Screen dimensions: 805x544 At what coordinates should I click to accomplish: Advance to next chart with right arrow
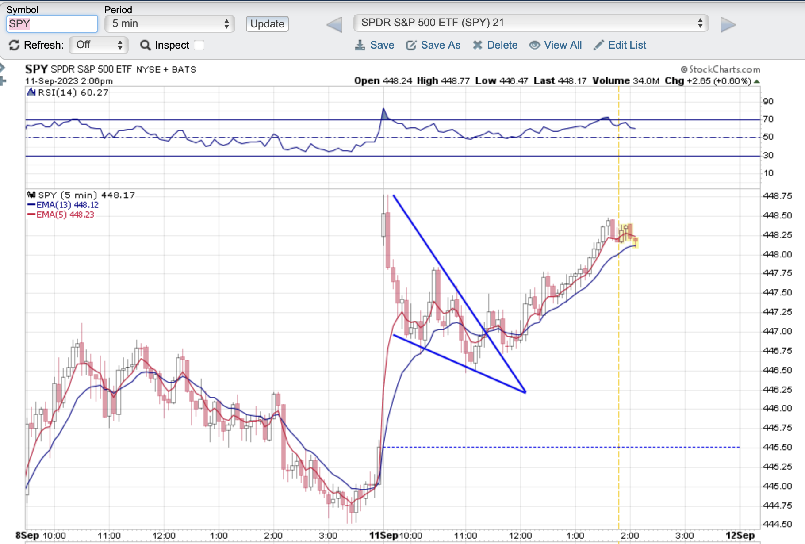[x=728, y=24]
